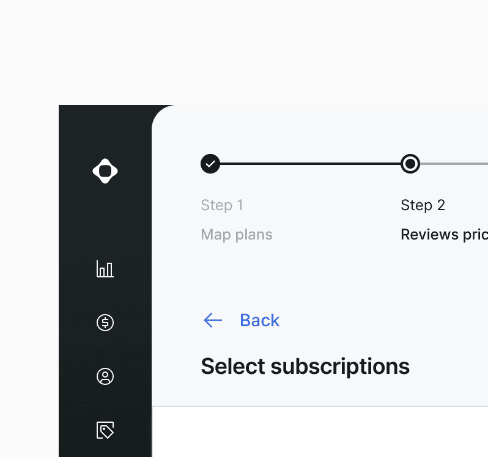Viewport: 488px width, 457px height.
Task: Click the "Map plans" step title
Action: (x=237, y=235)
